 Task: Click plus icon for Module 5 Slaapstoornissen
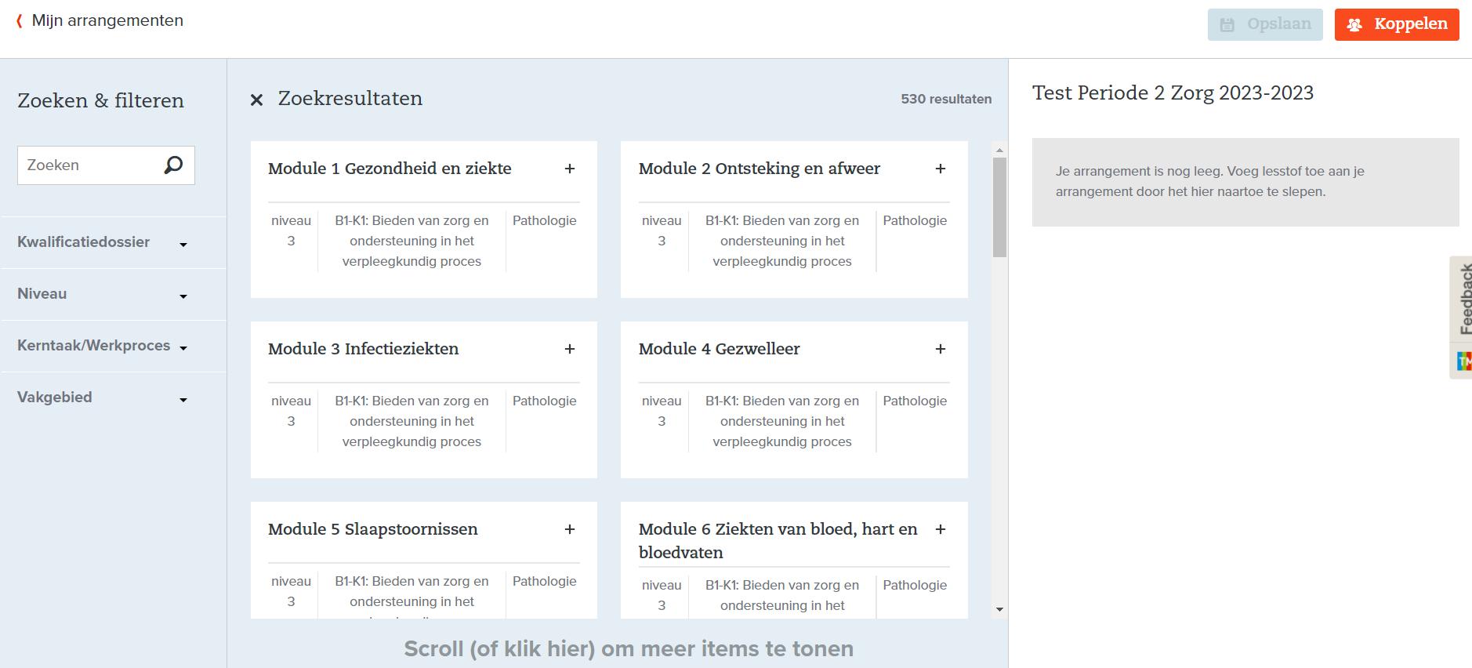(570, 529)
